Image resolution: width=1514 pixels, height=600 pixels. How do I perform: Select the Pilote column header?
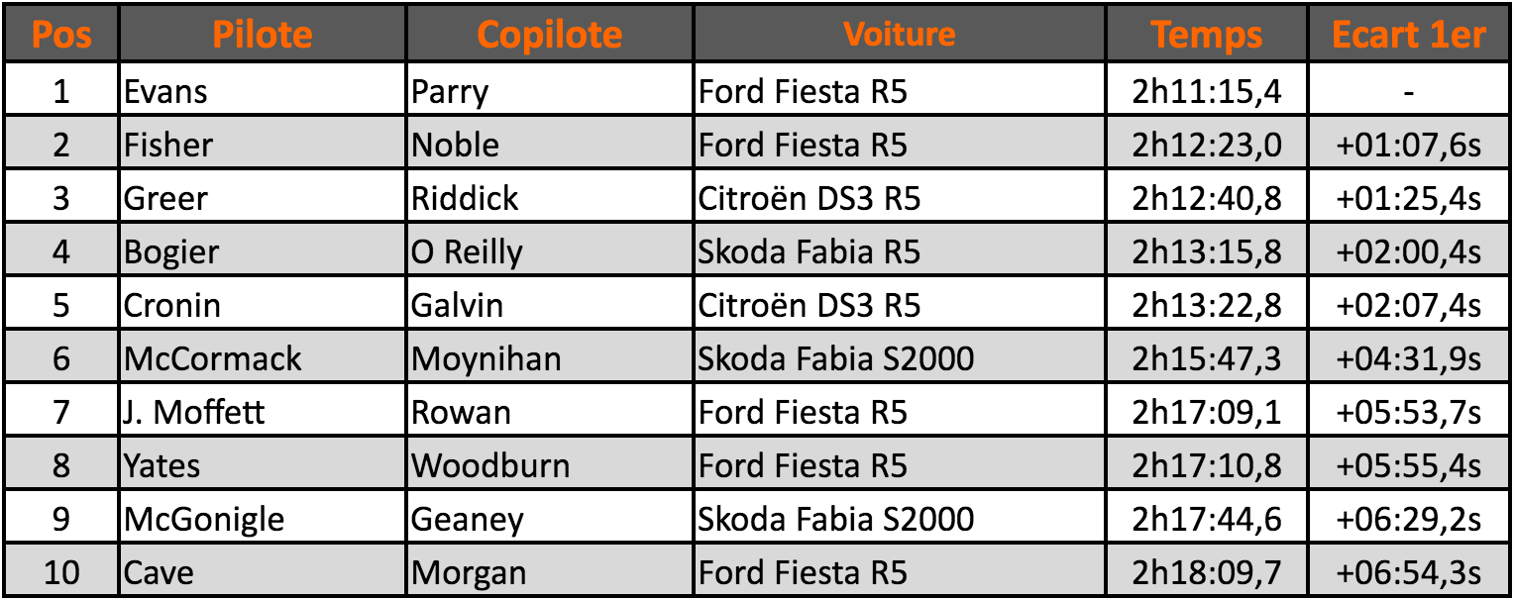[x=263, y=36]
